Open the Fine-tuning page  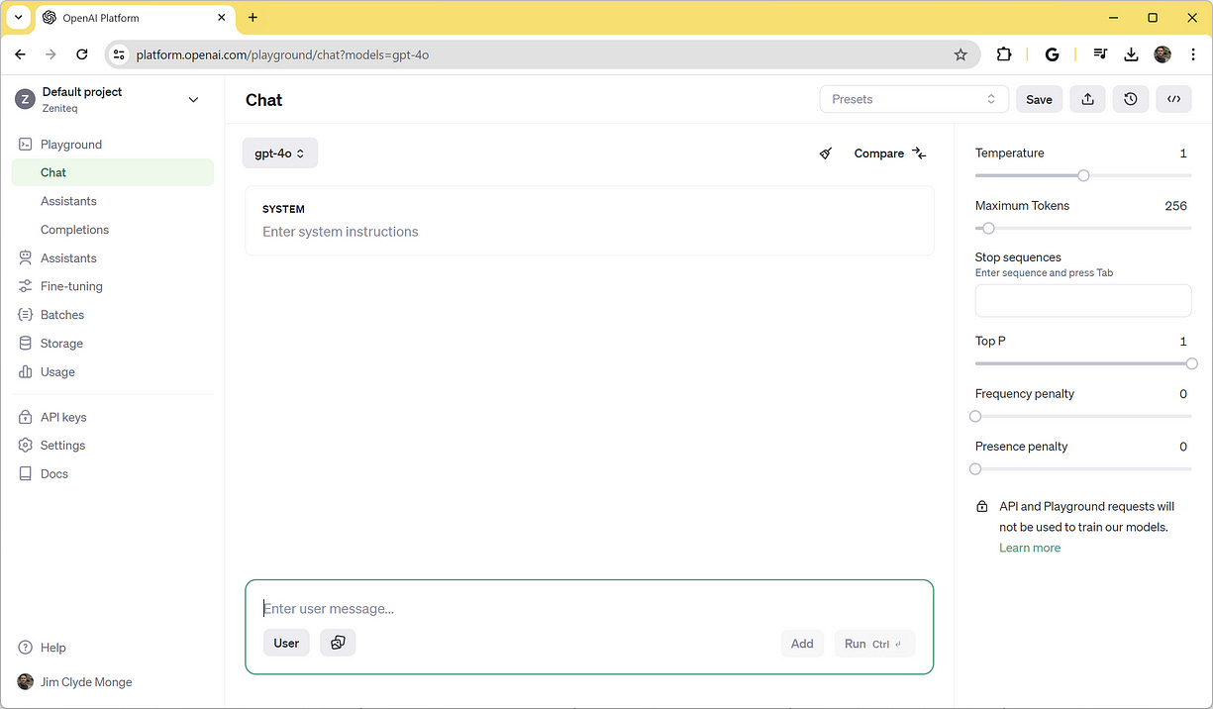(x=72, y=286)
